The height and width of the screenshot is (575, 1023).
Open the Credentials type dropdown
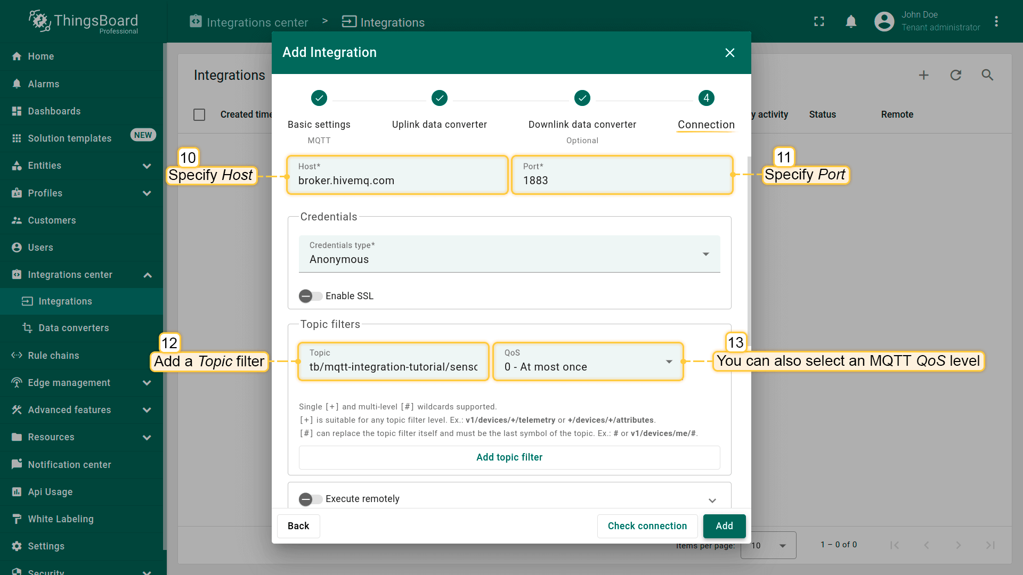coord(509,254)
